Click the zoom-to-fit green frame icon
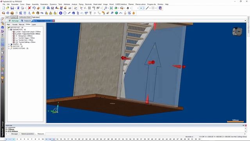Viewport: 250px width, 141px height. tap(111, 8)
